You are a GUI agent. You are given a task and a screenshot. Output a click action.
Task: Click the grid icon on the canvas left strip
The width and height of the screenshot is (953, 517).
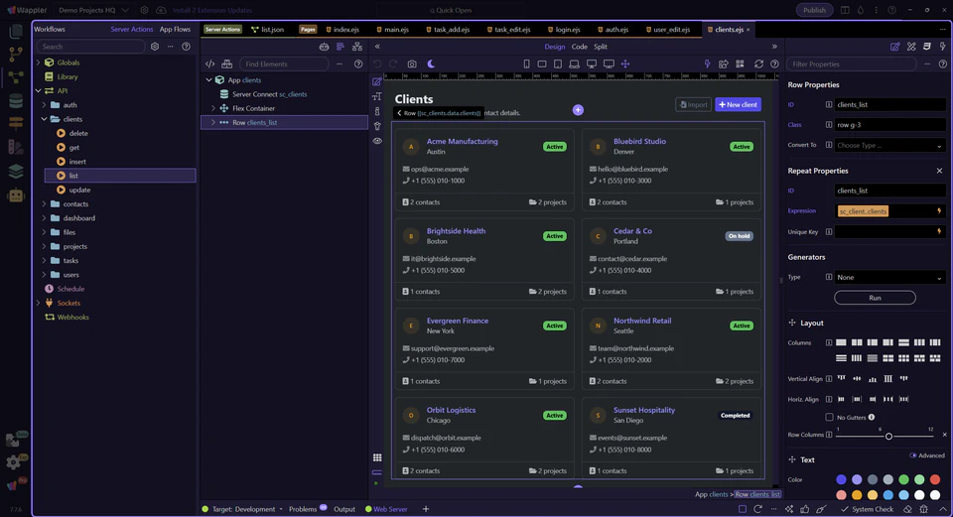pos(377,457)
